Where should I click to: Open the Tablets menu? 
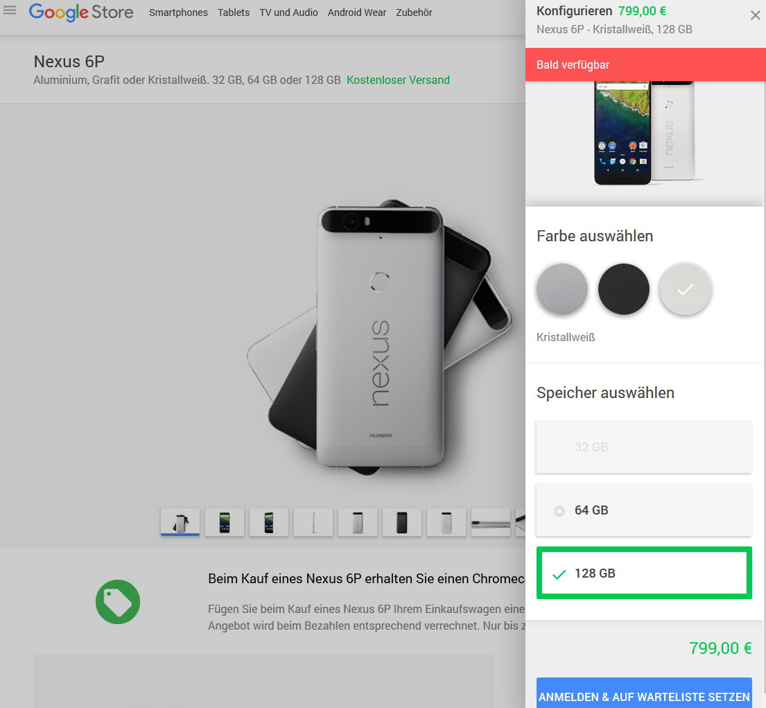[x=234, y=12]
